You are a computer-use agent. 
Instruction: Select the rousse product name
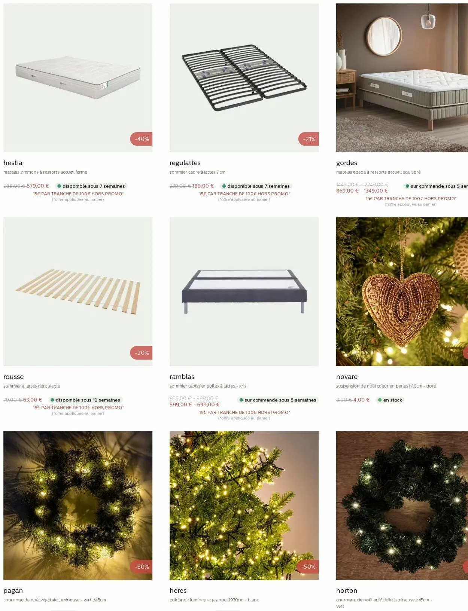(13, 377)
